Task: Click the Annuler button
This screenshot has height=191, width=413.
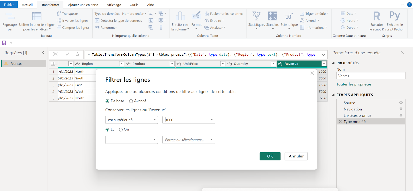Action: (296, 156)
